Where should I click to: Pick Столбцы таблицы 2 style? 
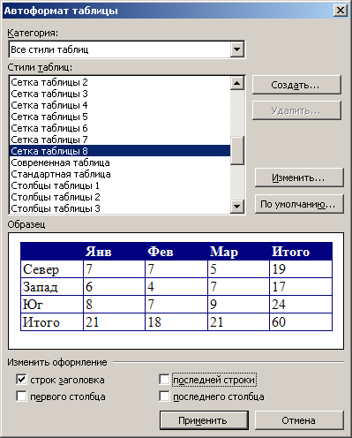pos(120,197)
